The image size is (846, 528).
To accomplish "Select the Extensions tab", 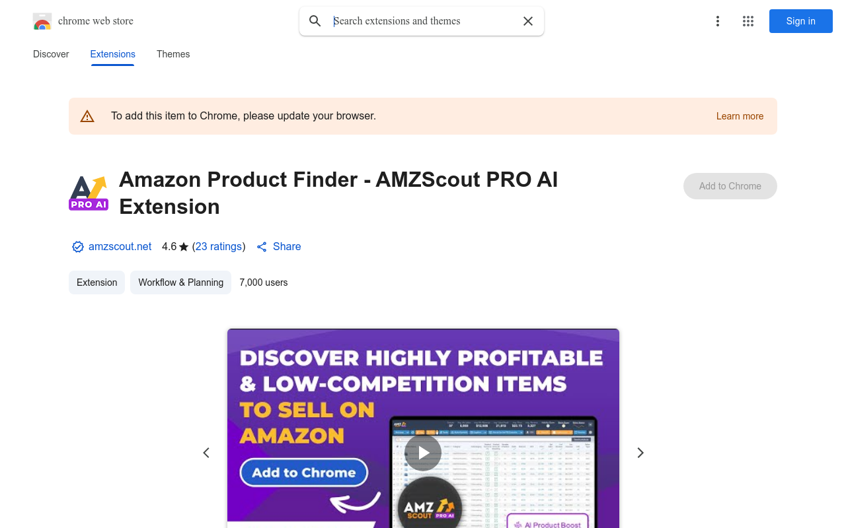I will 112,54.
